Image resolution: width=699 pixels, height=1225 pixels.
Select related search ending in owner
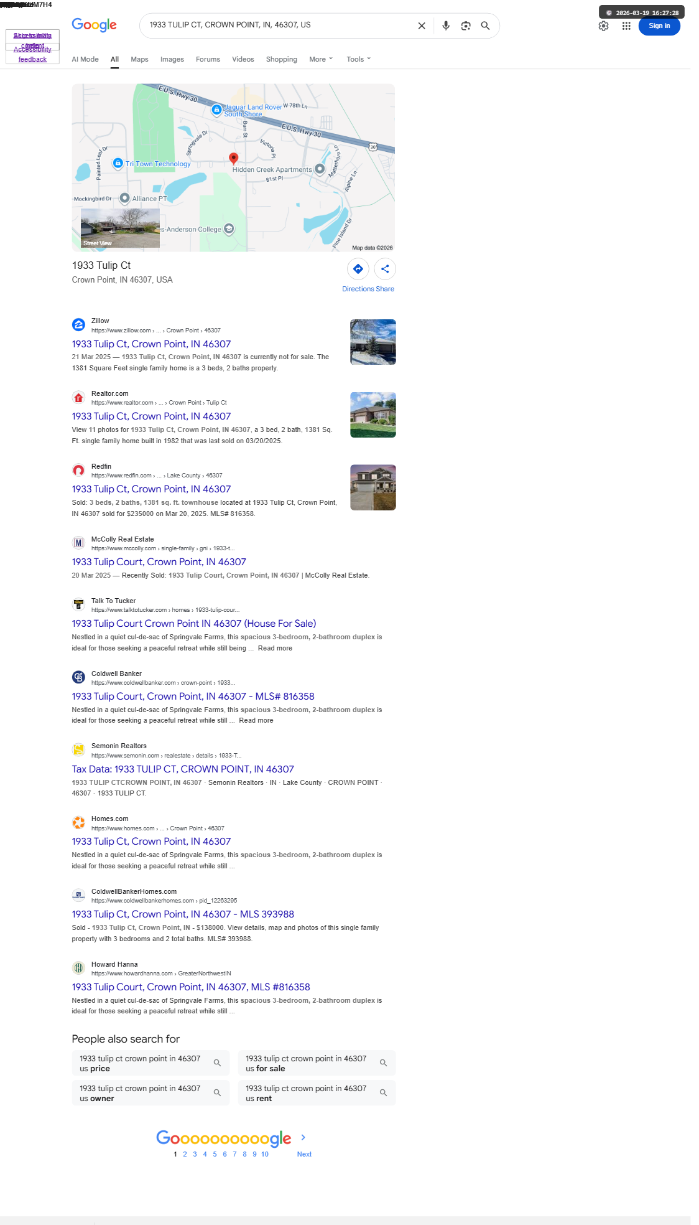click(150, 1093)
